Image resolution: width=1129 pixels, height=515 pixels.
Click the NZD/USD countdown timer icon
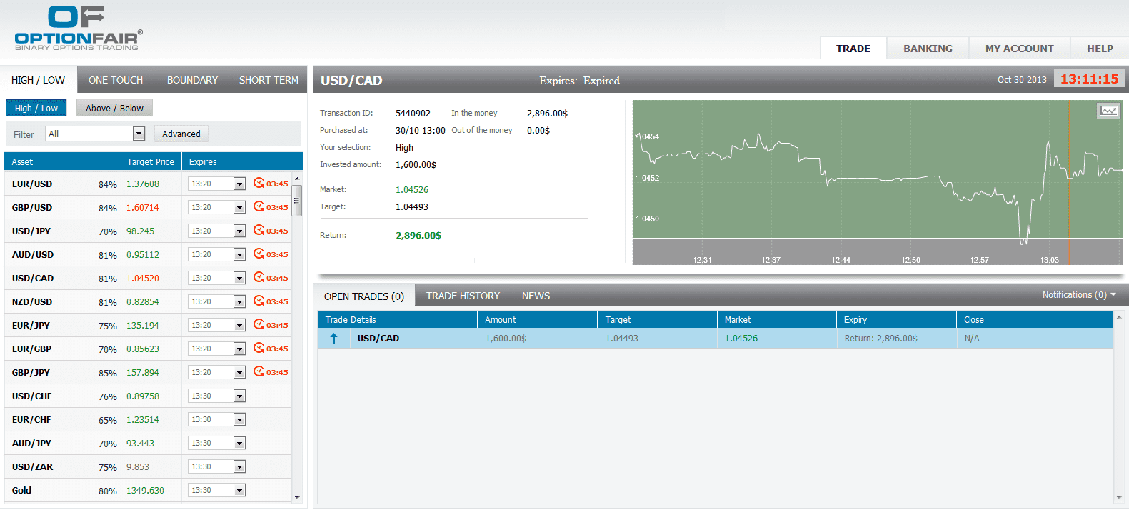pos(259,301)
